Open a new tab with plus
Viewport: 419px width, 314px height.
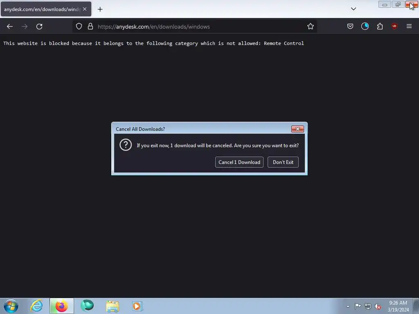tap(100, 9)
